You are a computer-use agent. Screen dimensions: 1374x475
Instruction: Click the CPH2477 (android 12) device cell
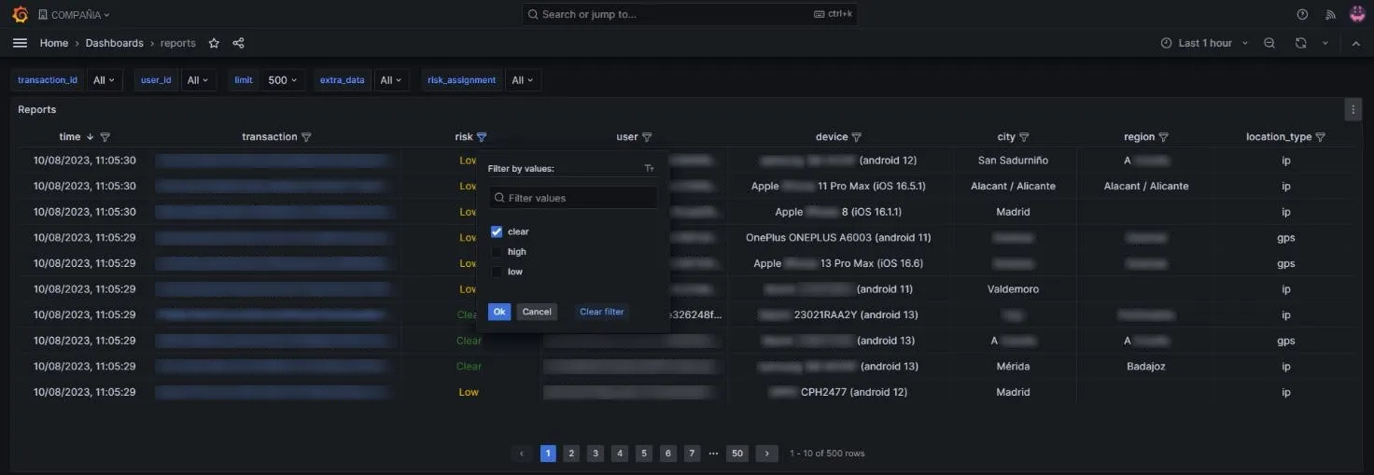[838, 393]
